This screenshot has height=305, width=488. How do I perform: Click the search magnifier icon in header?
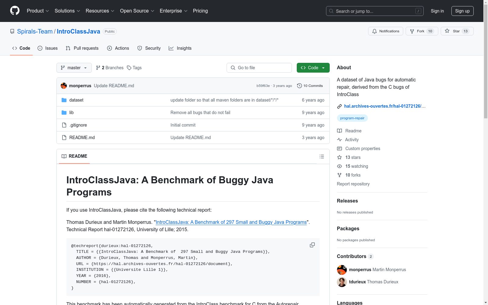click(331, 11)
